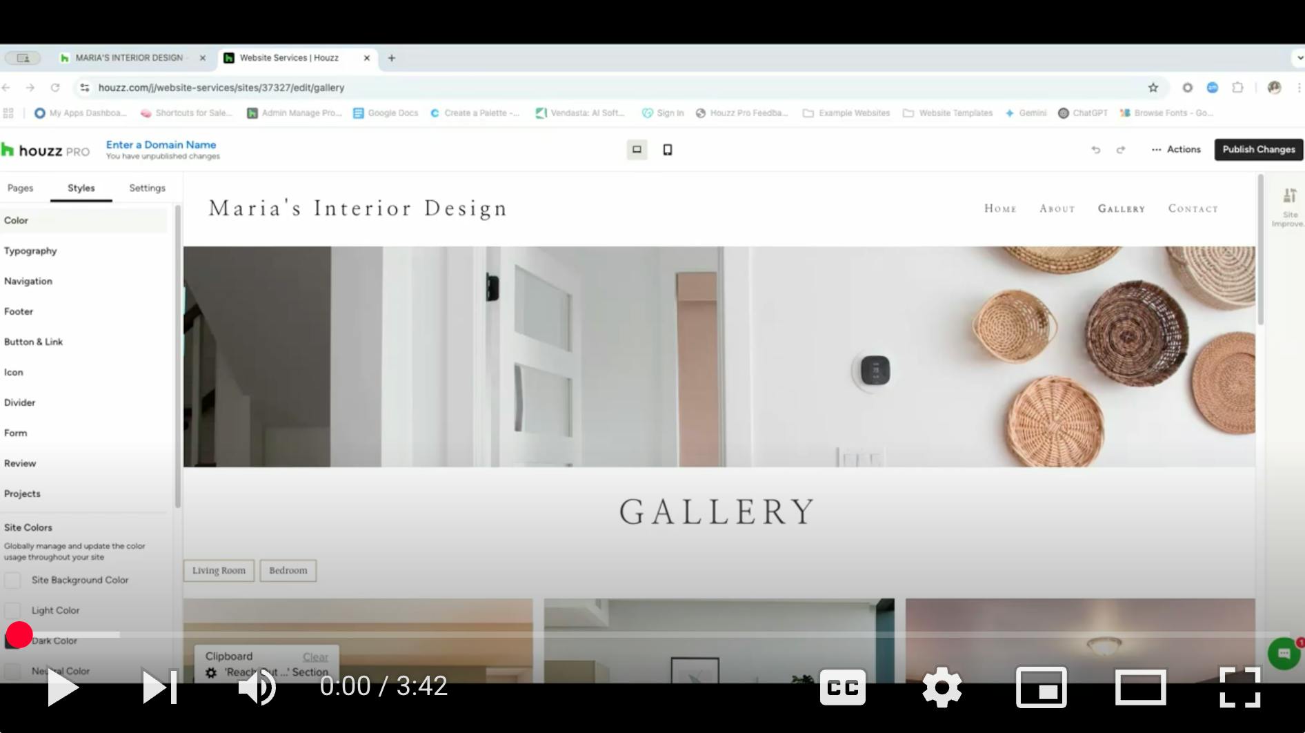
Task: Open the green chat bubble icon
Action: point(1284,653)
